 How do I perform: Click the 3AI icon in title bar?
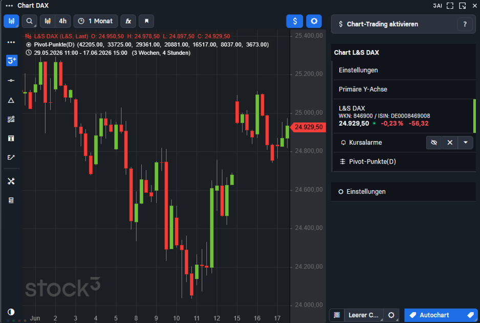click(438, 6)
